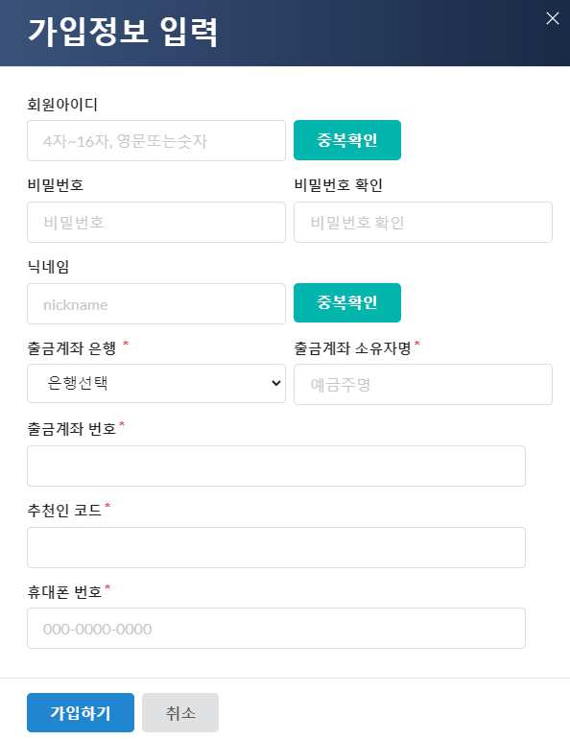Screen dimensions: 570x740
Task: Select the 추천인 코드 input box
Action: click(x=276, y=547)
